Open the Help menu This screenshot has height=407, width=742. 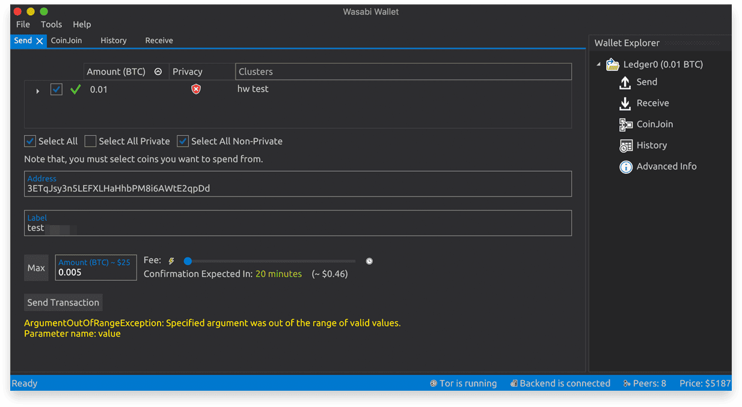82,24
